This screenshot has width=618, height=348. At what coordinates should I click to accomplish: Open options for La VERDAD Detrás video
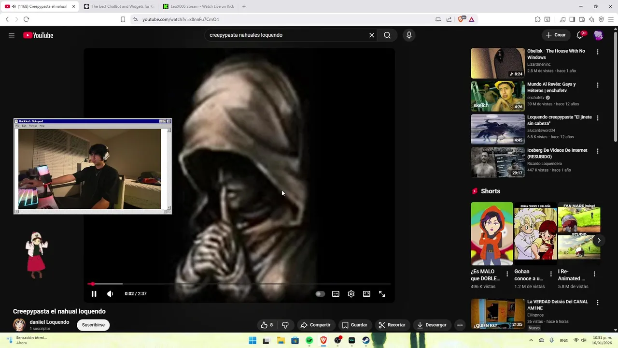pyautogui.click(x=598, y=303)
